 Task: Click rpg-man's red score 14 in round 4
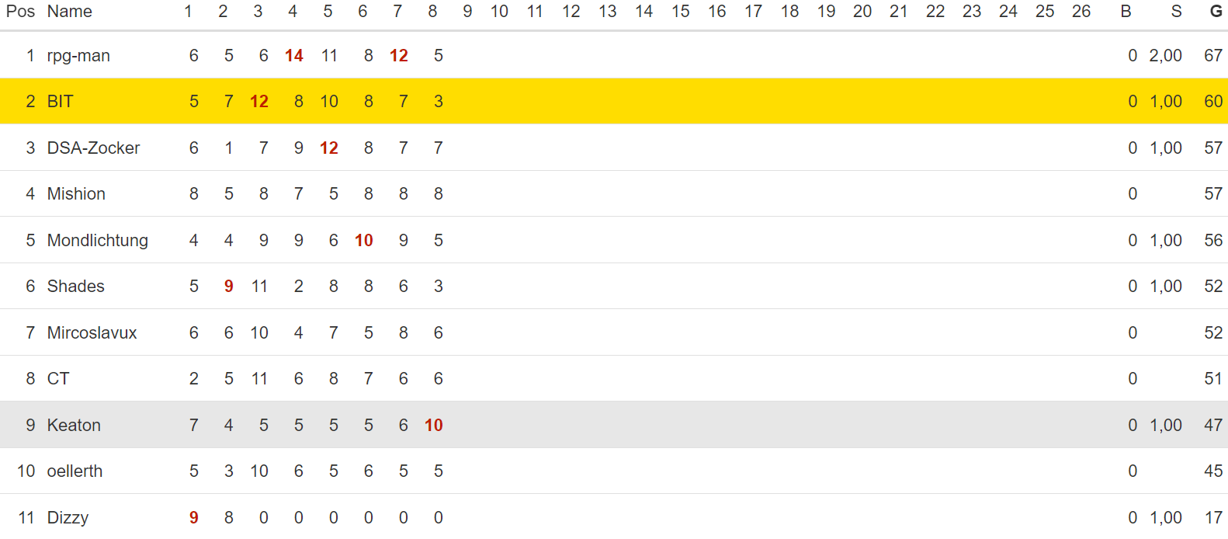click(294, 55)
